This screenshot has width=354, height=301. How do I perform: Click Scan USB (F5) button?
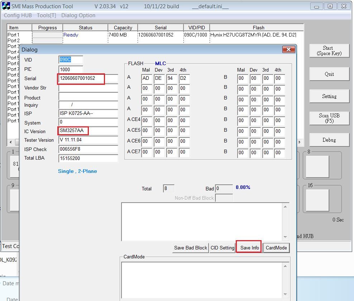click(x=329, y=118)
